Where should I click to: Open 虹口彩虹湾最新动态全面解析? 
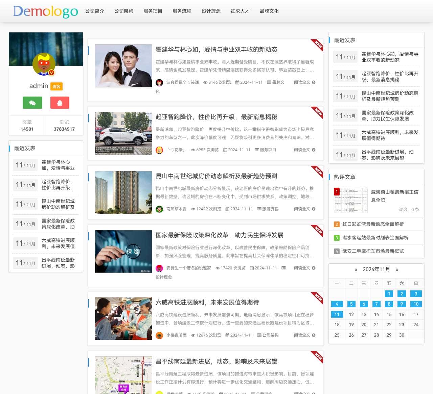point(373,224)
